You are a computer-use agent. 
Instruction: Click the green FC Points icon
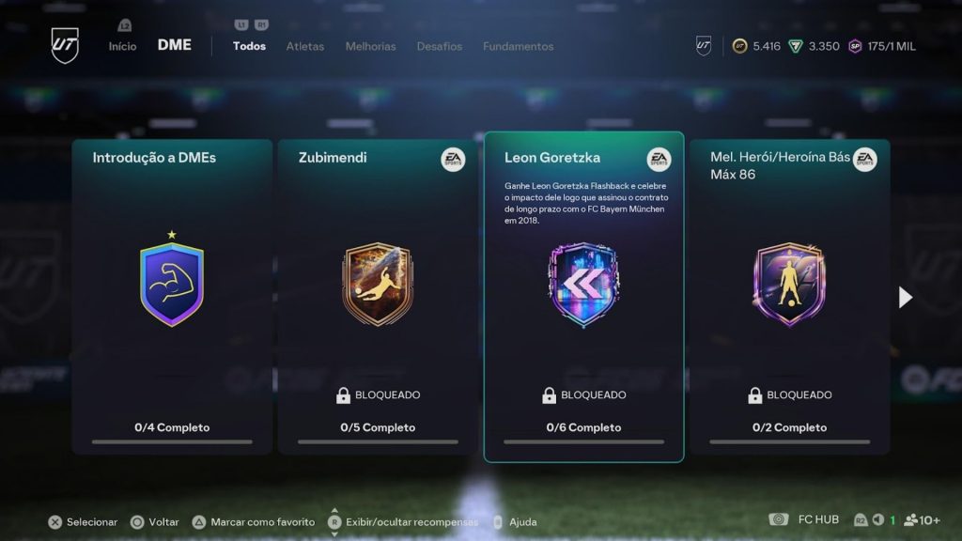click(x=795, y=46)
